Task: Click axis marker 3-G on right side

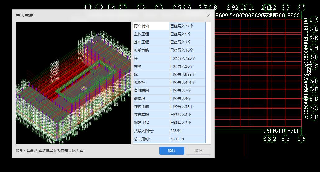Action: (x=314, y=66)
